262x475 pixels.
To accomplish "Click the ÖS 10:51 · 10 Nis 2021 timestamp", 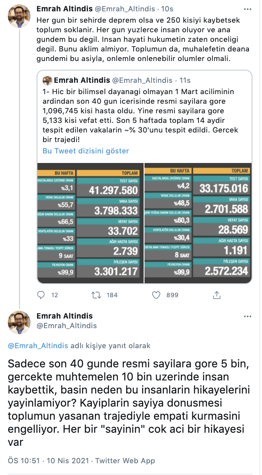I will 48,461.
